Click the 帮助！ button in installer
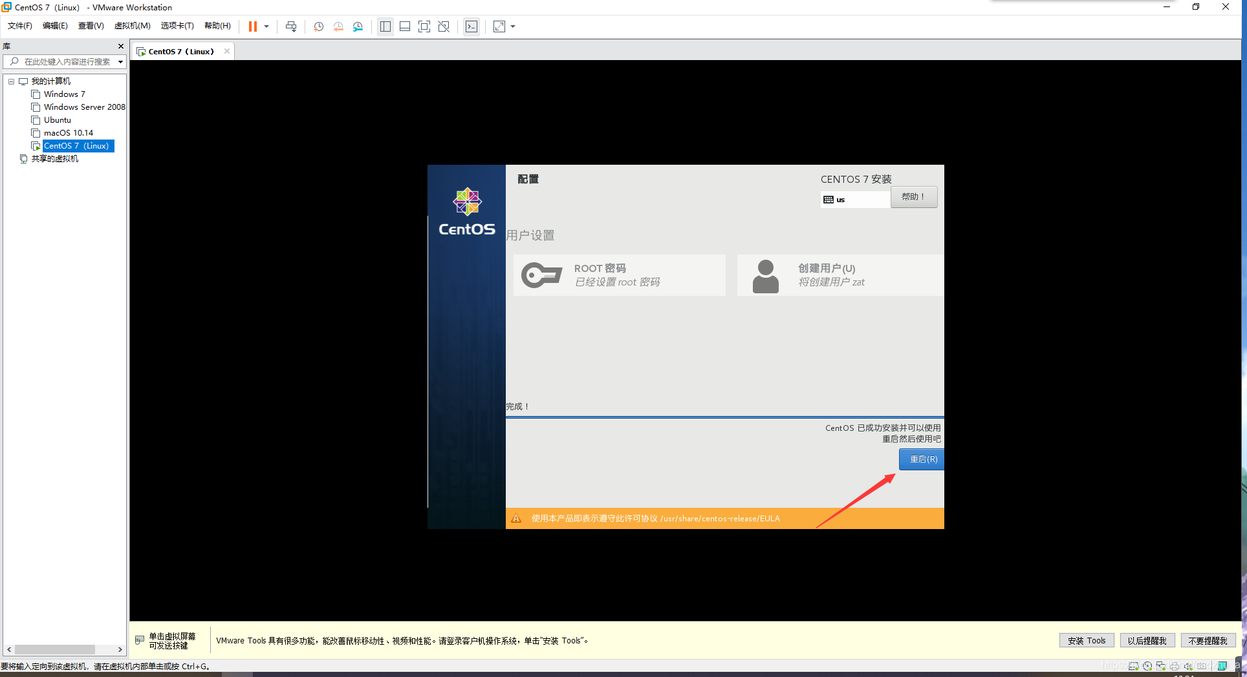Screen dimensions: 1247x677 pyautogui.click(x=913, y=197)
